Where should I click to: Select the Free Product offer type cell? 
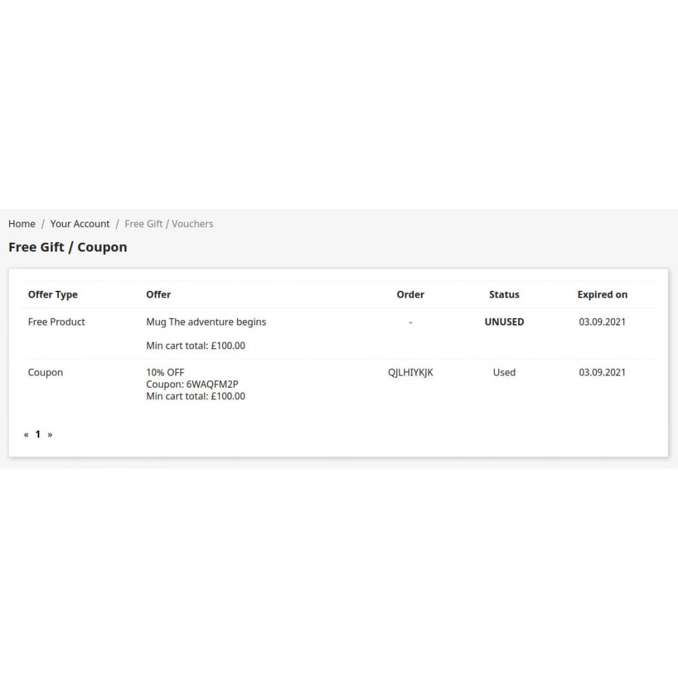(56, 322)
